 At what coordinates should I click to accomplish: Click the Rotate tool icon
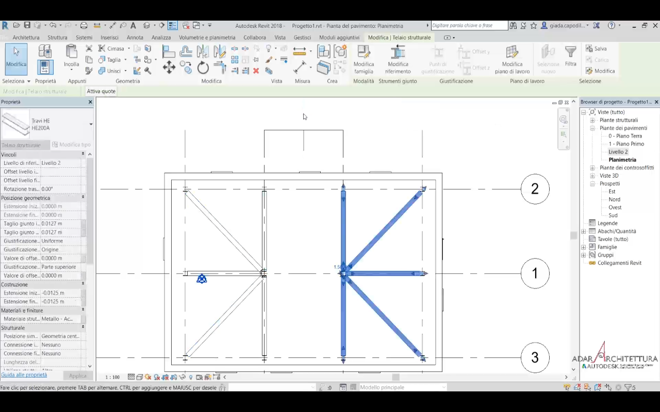[x=203, y=67]
